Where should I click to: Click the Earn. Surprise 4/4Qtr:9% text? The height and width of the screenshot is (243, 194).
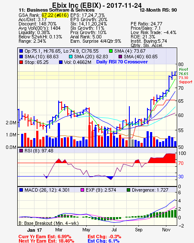pyautogui.click(x=96, y=41)
